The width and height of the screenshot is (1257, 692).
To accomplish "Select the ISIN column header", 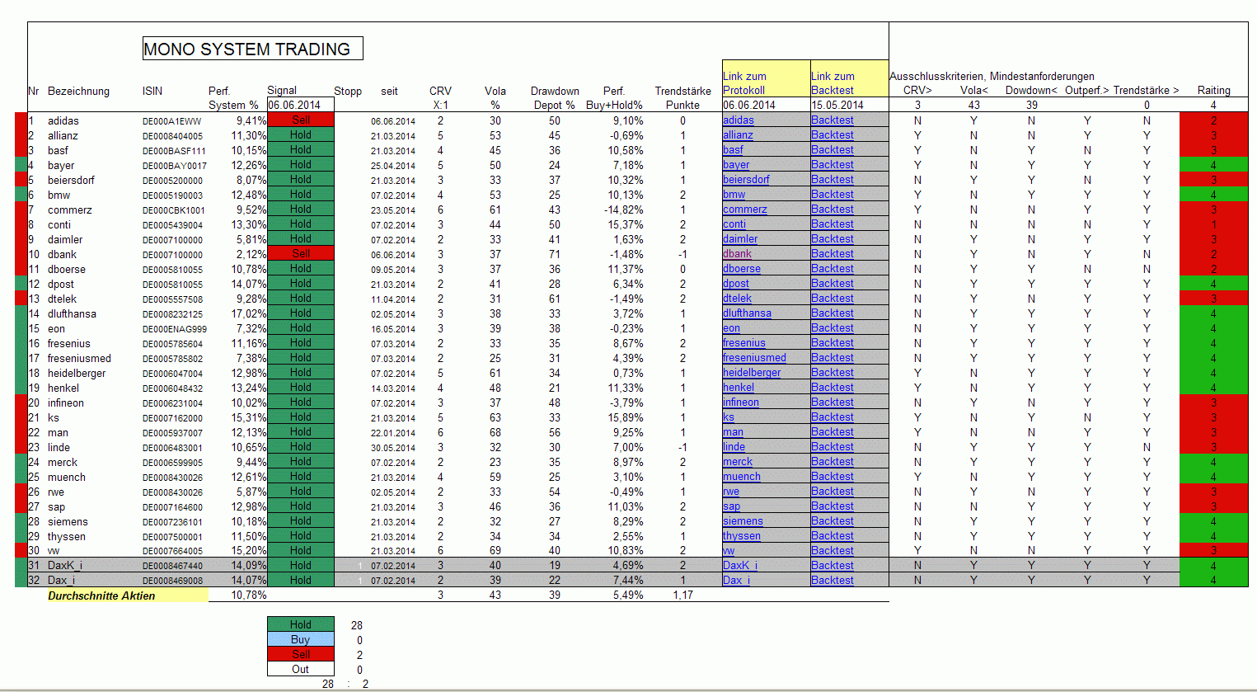I will tap(152, 91).
